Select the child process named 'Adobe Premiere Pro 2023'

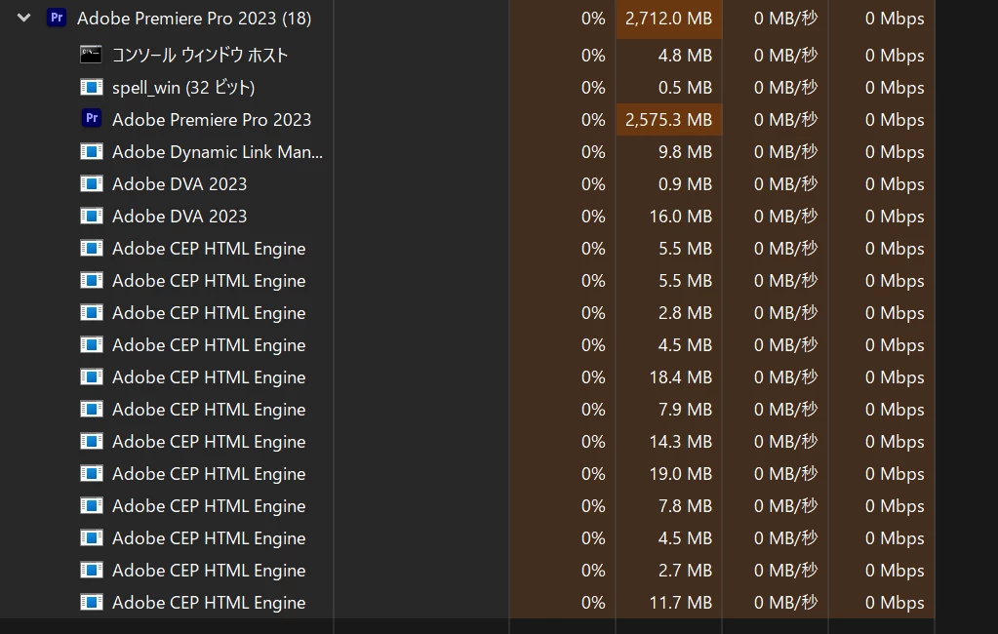(x=212, y=120)
